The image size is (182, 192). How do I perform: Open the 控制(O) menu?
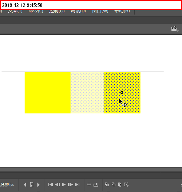pyautogui.click(x=57, y=11)
